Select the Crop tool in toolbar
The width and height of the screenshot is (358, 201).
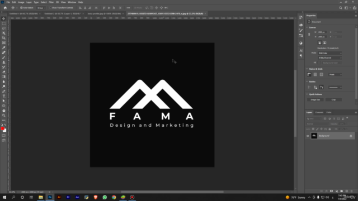pos(4,38)
